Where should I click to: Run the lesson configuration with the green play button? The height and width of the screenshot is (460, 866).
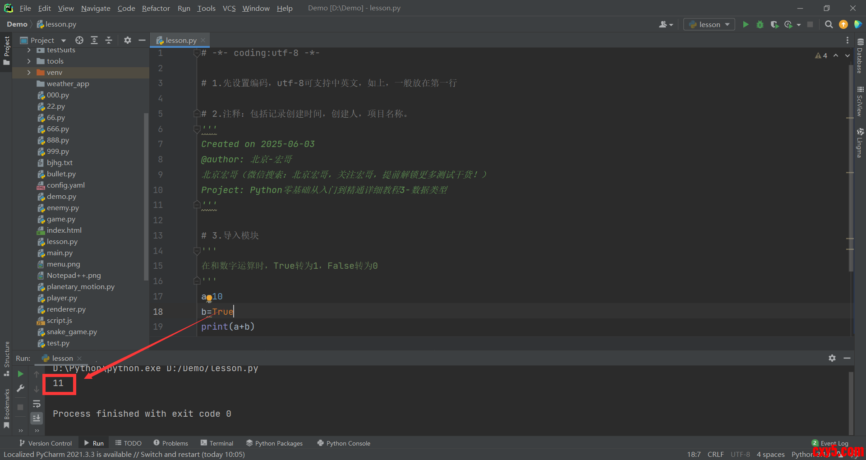tap(746, 24)
